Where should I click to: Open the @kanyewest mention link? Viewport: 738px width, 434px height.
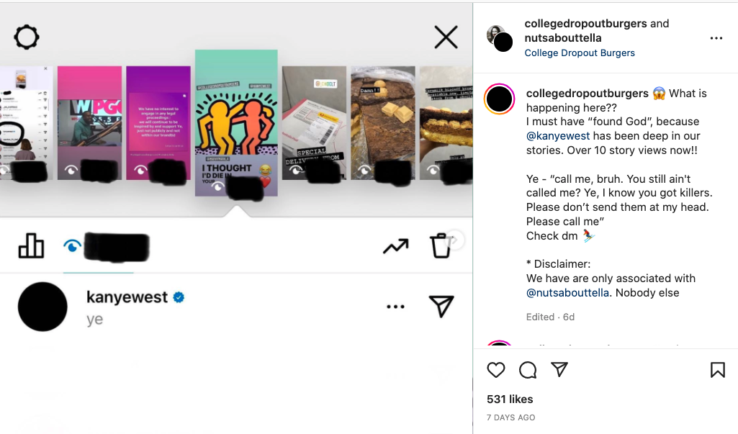point(558,136)
